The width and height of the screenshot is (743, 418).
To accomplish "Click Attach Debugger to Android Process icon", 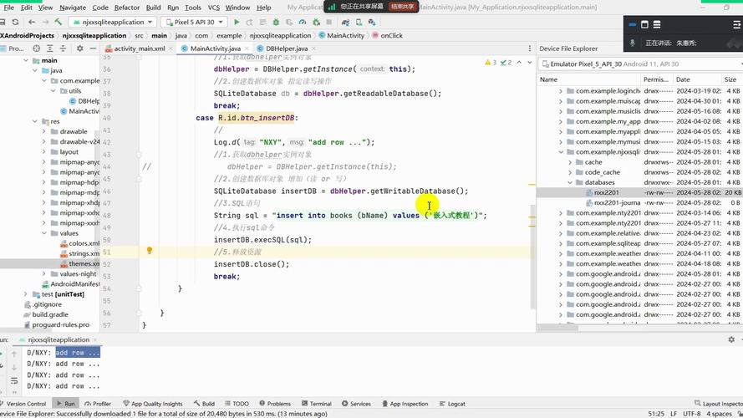I will point(316,23).
